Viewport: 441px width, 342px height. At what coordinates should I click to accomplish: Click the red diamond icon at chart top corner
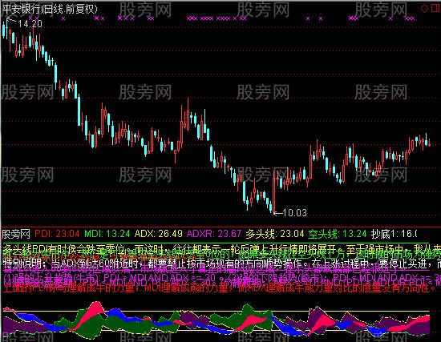pos(424,8)
